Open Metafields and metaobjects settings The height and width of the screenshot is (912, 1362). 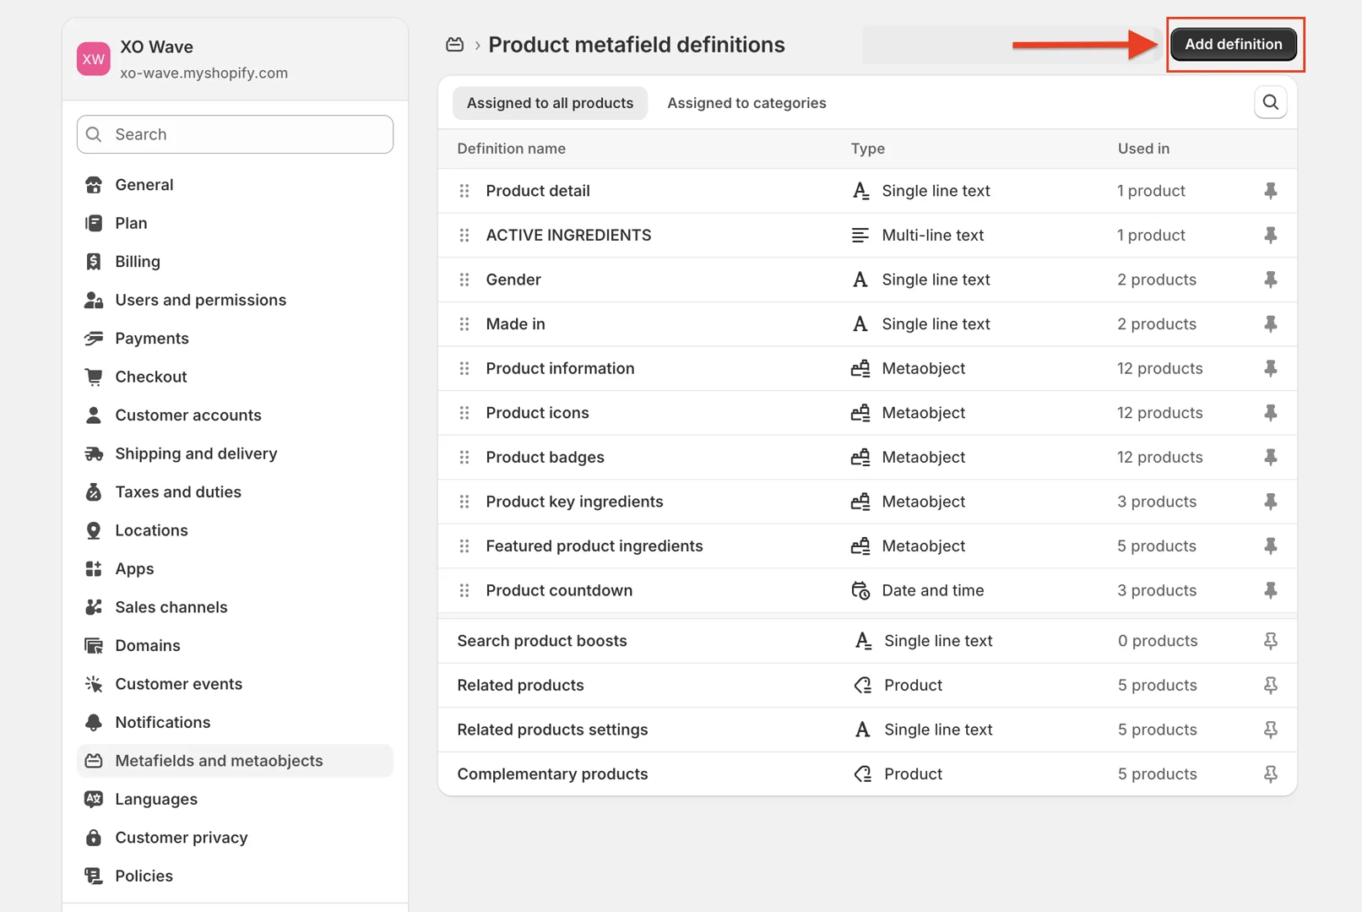pos(219,761)
